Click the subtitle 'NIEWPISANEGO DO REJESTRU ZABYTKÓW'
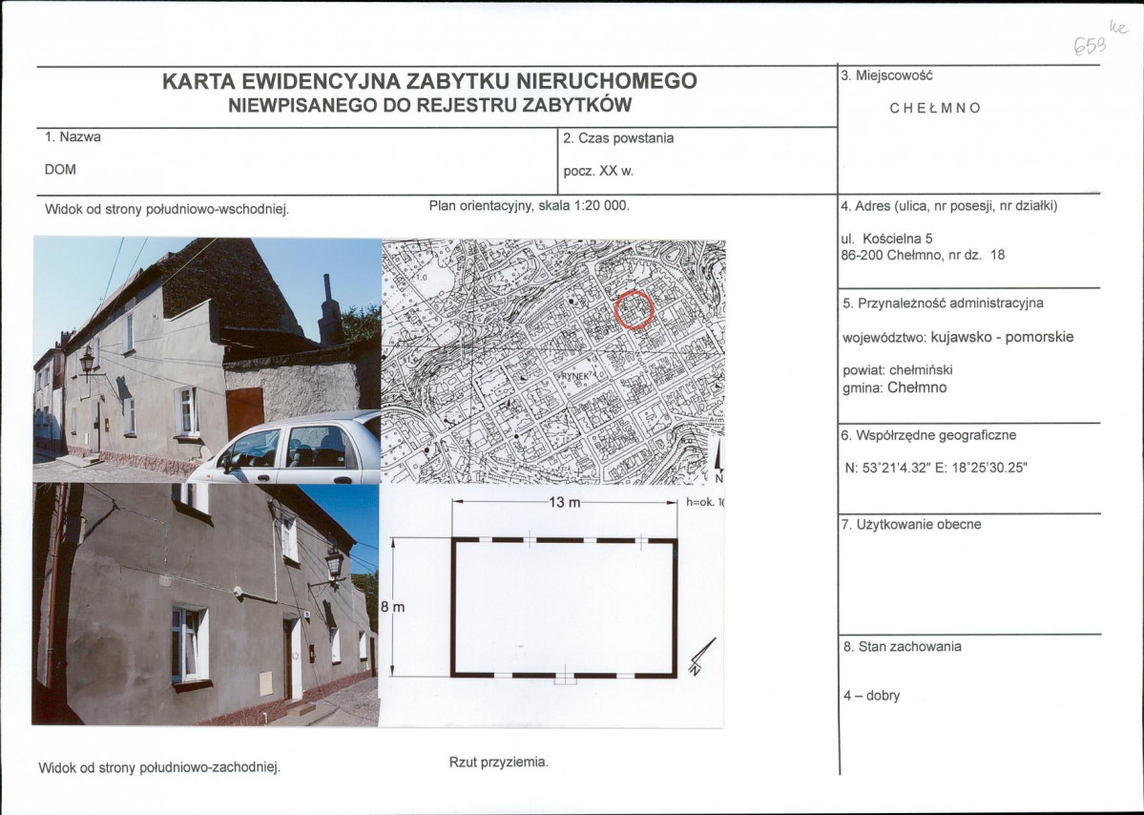This screenshot has height=815, width=1144. [429, 106]
